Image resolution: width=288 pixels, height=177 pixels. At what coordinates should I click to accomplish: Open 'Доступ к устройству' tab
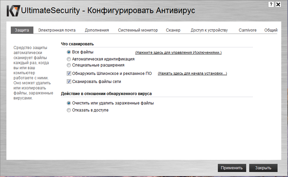tap(209, 30)
